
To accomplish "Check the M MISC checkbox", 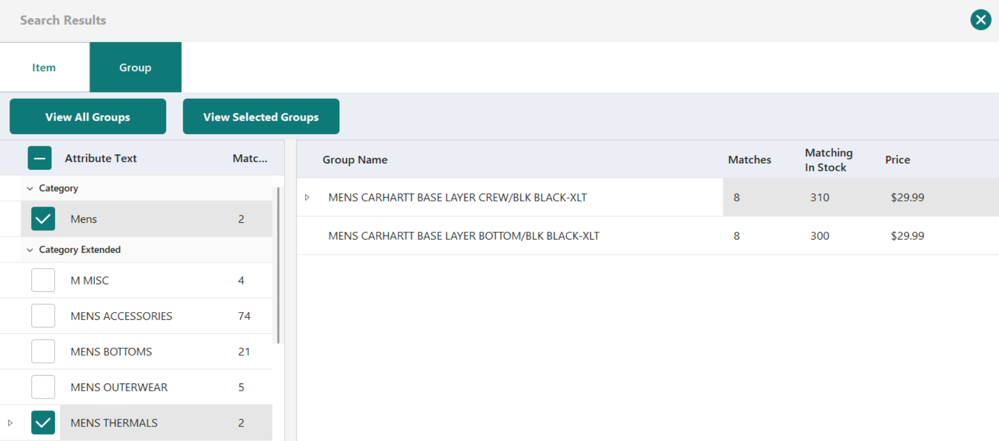I will click(43, 280).
